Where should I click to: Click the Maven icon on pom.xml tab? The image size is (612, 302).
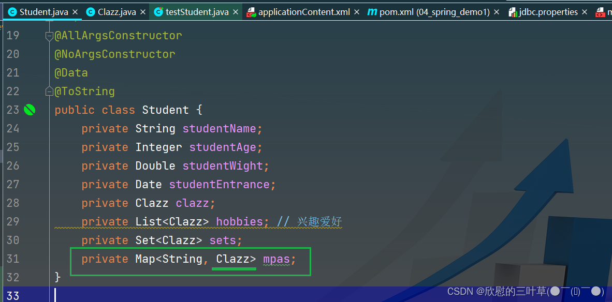coord(372,12)
